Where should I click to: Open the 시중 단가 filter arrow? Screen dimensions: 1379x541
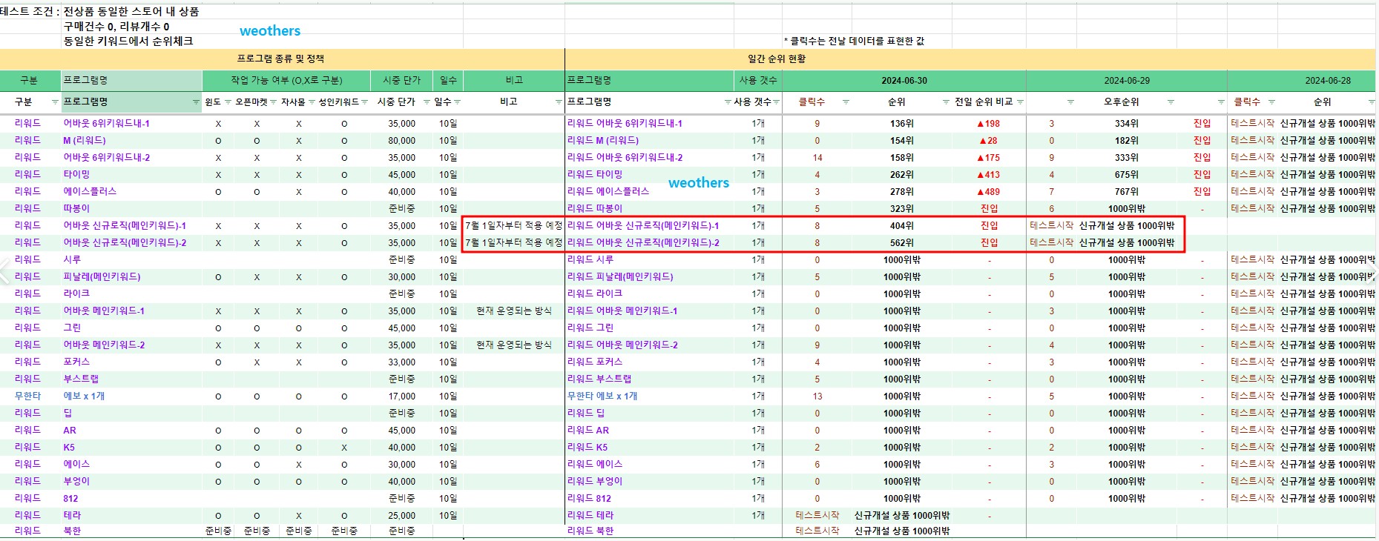coord(427,102)
